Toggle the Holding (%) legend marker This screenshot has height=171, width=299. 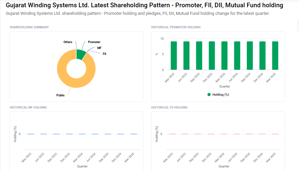coord(209,95)
